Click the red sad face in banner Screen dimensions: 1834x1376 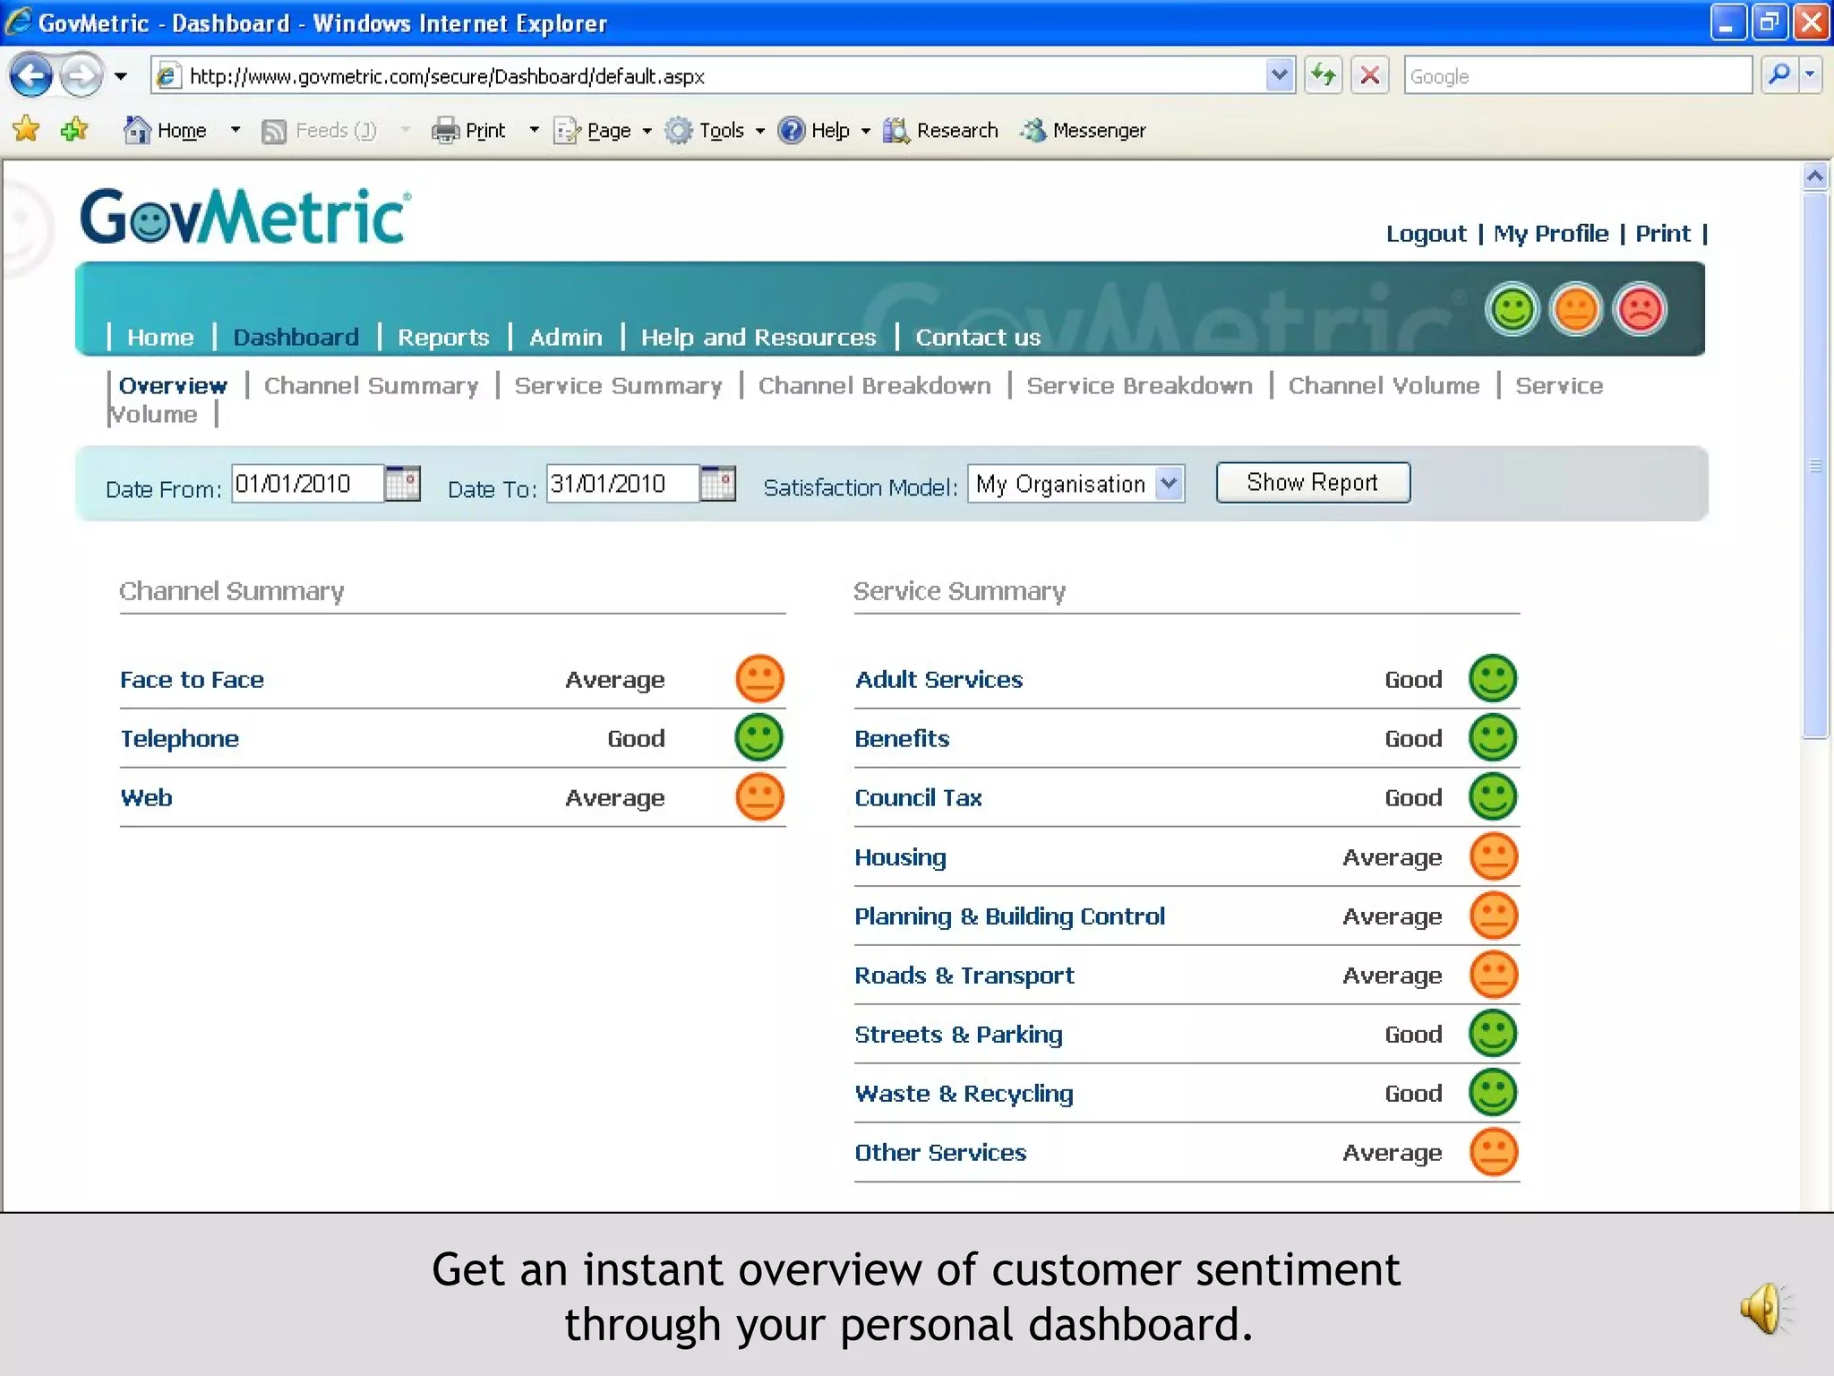[1640, 310]
